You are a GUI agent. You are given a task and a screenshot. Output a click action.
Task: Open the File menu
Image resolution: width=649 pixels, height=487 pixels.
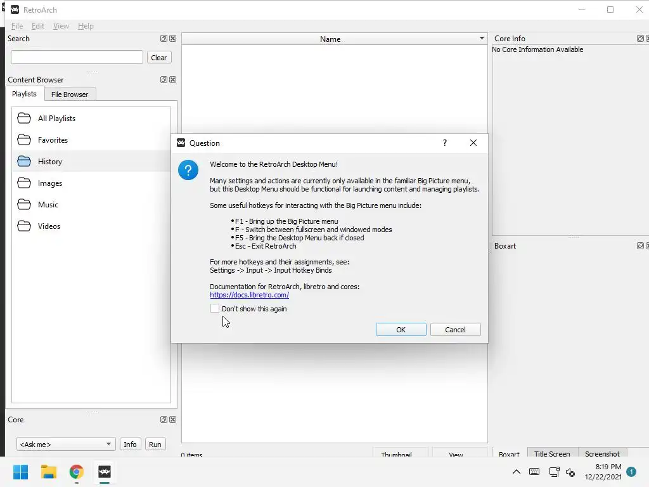pyautogui.click(x=17, y=25)
